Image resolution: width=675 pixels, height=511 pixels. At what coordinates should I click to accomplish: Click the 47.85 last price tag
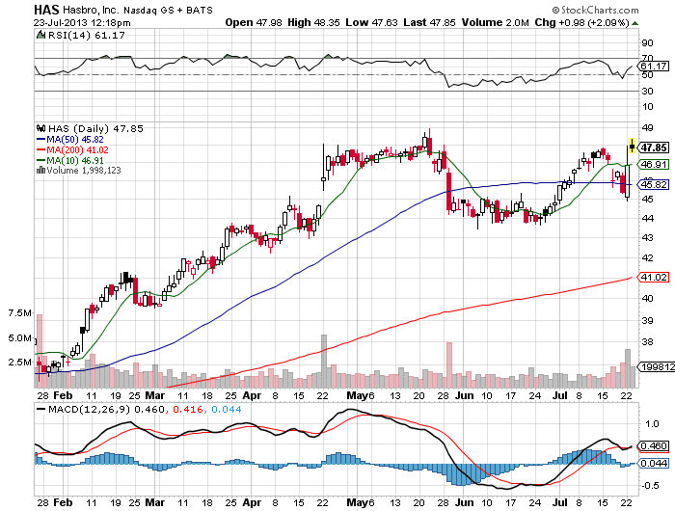[654, 148]
